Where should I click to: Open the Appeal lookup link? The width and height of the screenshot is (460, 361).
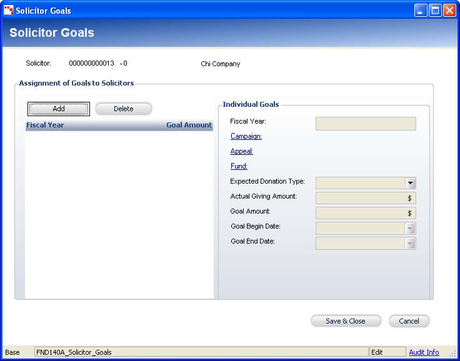tap(241, 151)
